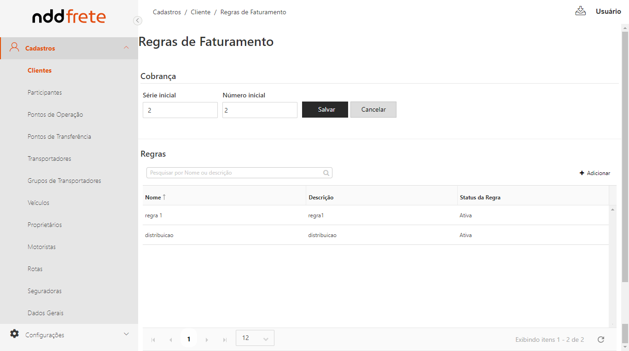Screen dimensions: 629x351
Task: Open Transportadores in the sidebar
Action: point(49,159)
